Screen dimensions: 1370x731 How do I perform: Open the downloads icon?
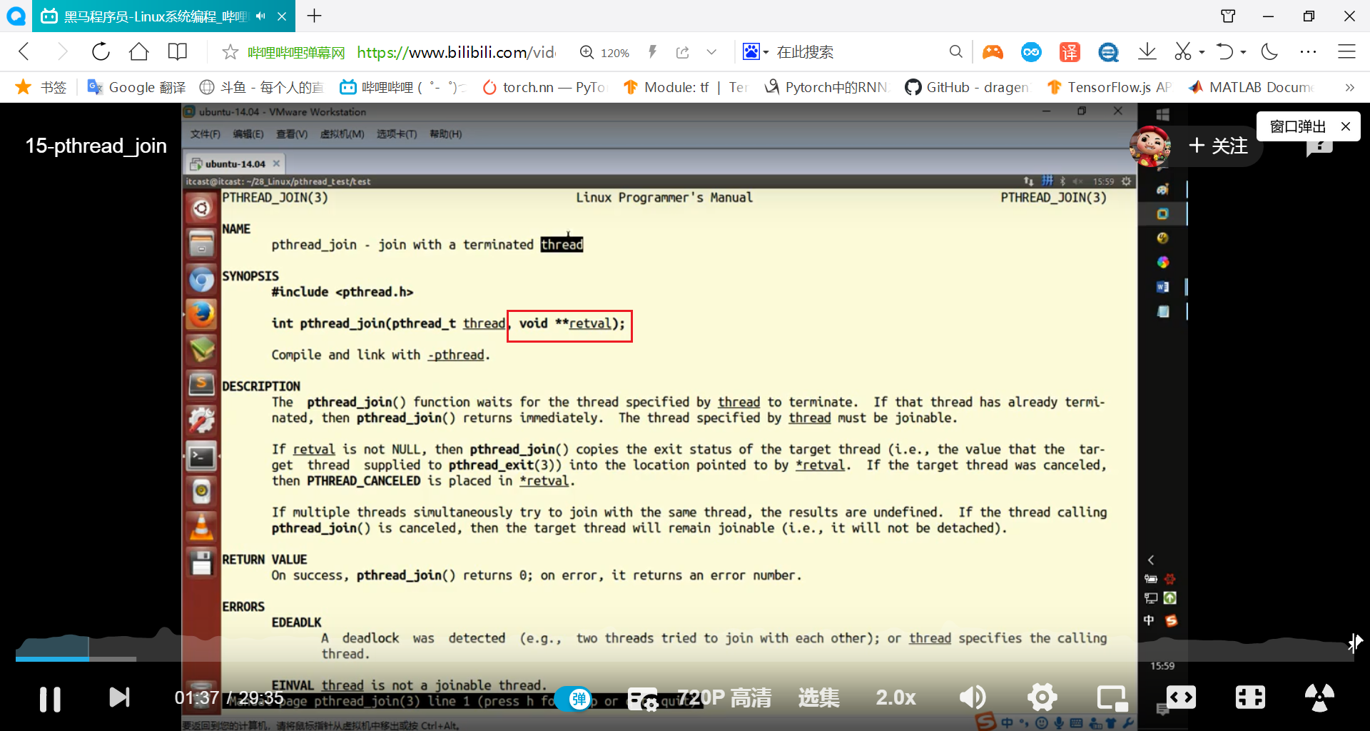1147,51
